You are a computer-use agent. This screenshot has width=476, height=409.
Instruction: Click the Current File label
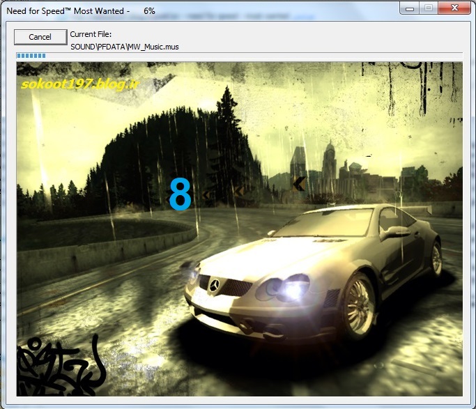(91, 34)
